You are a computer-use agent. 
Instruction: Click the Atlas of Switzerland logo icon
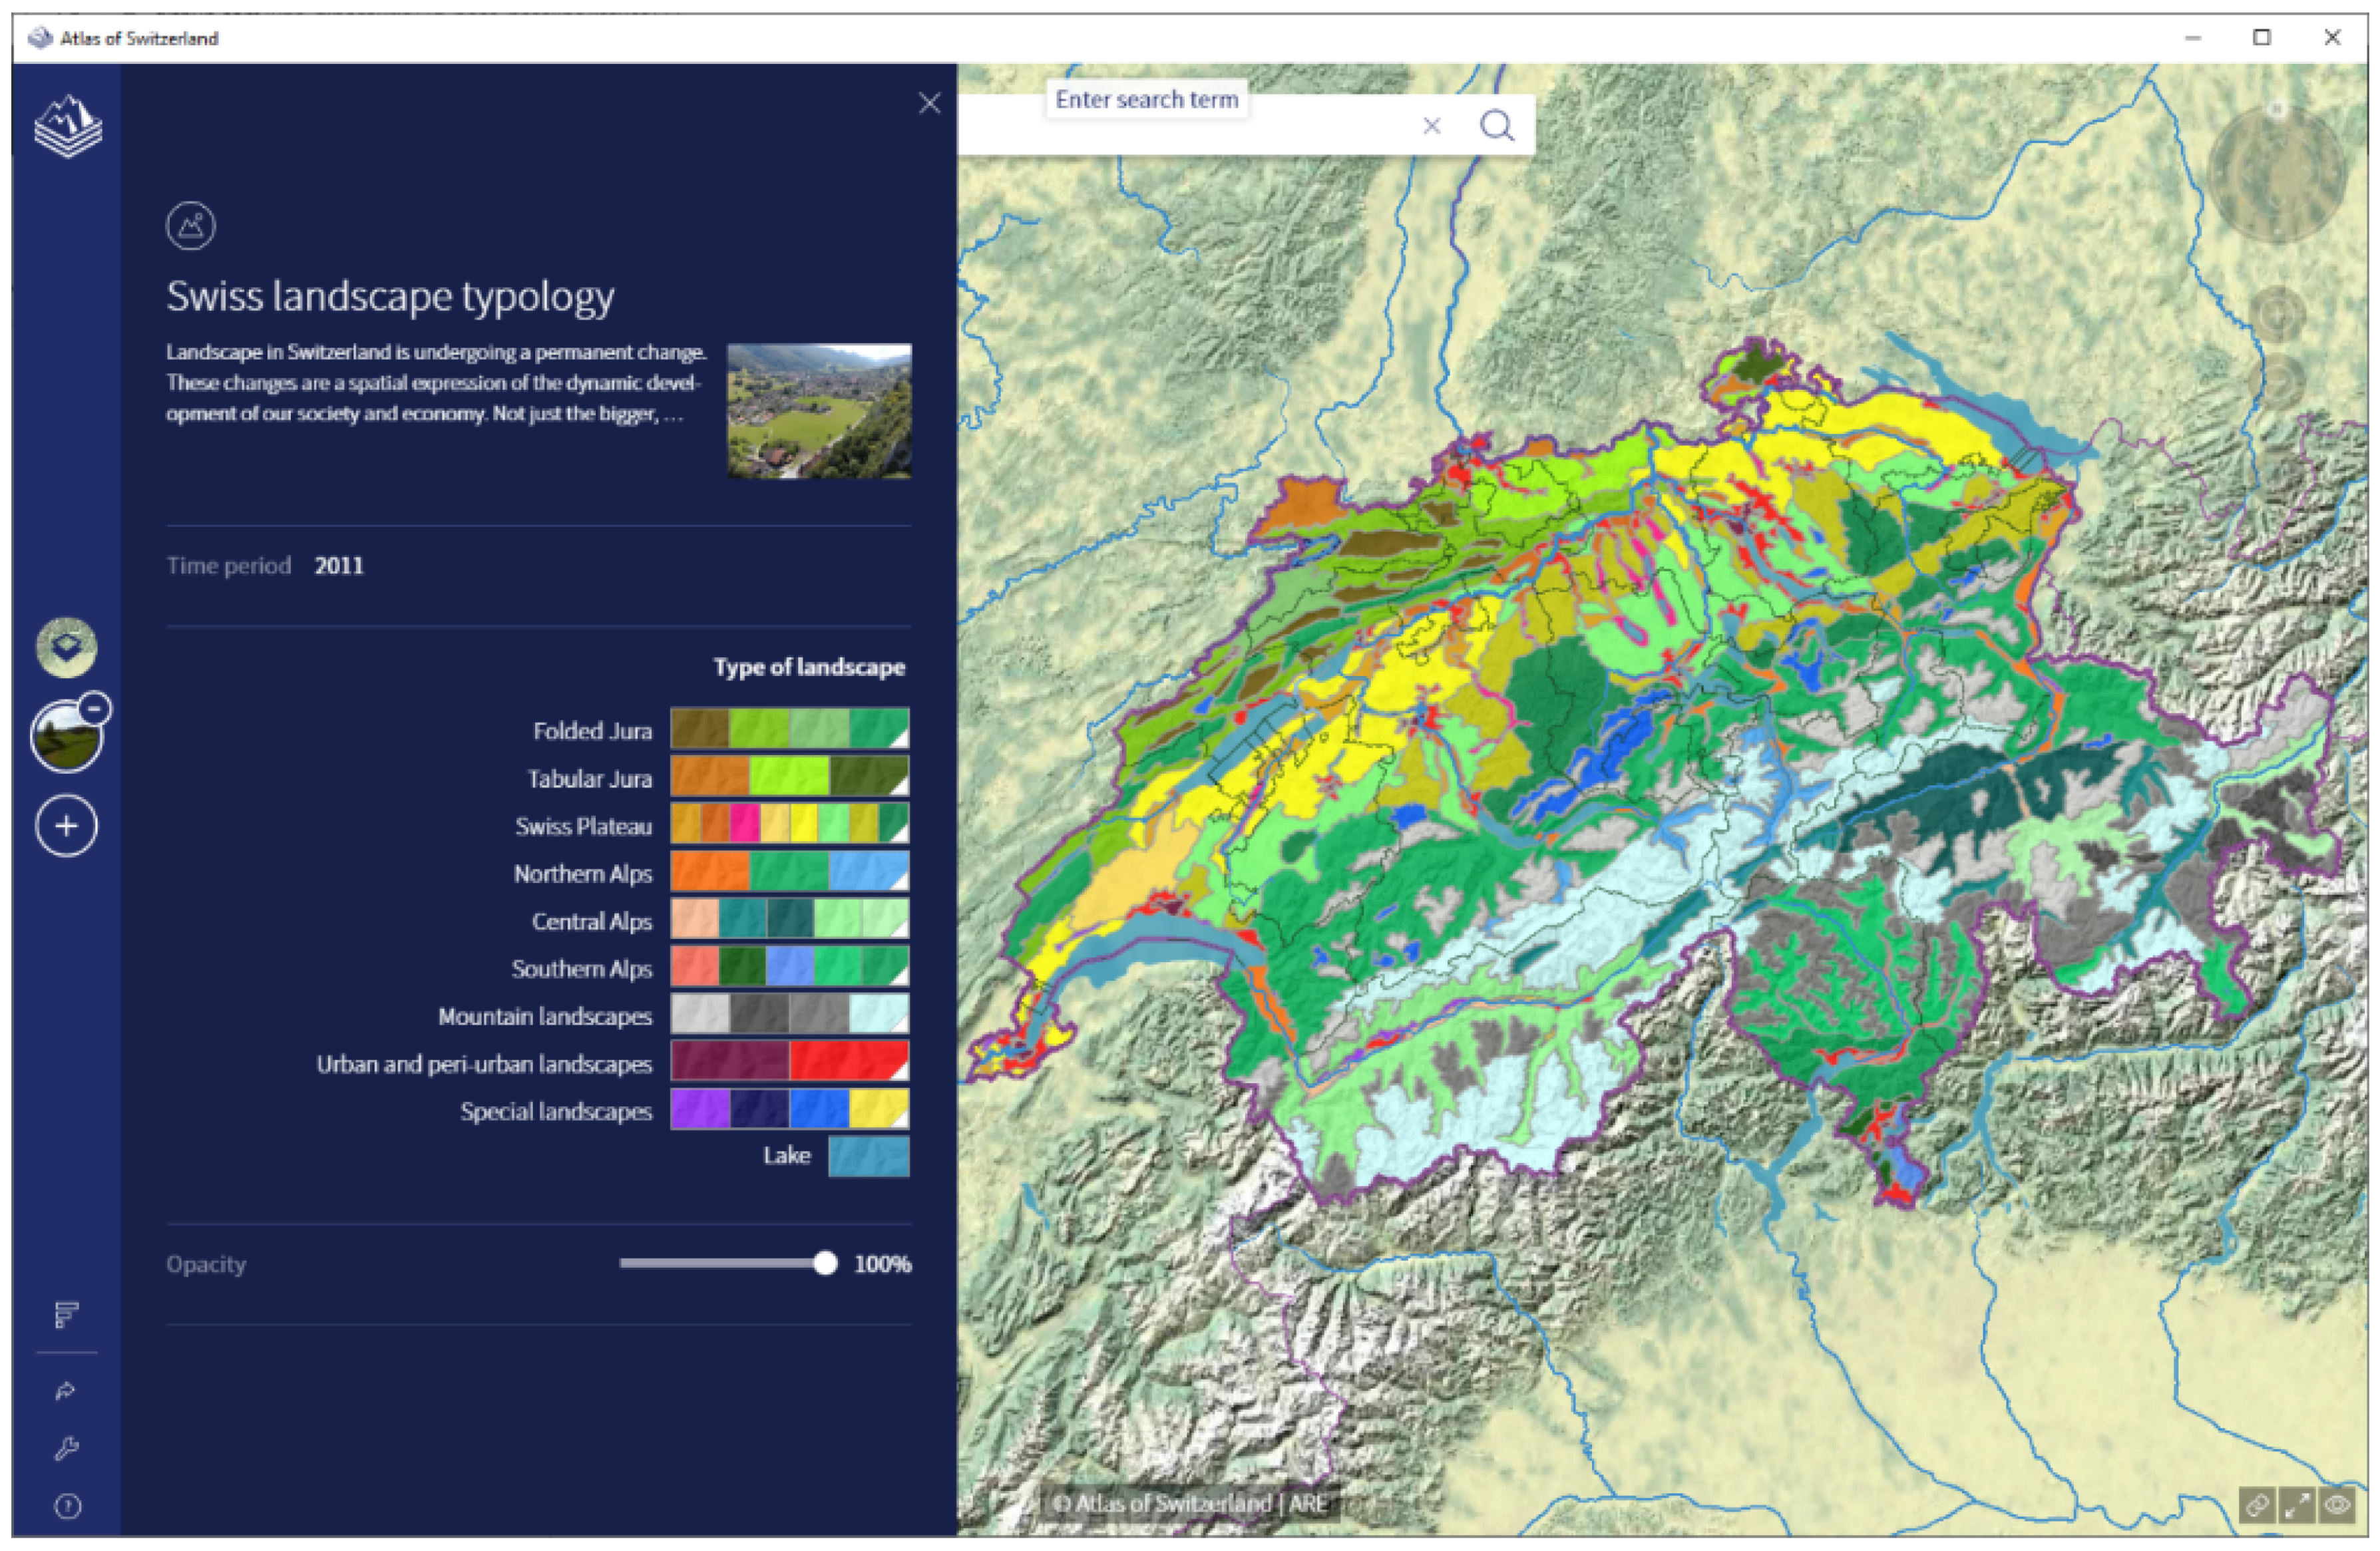coord(67,127)
